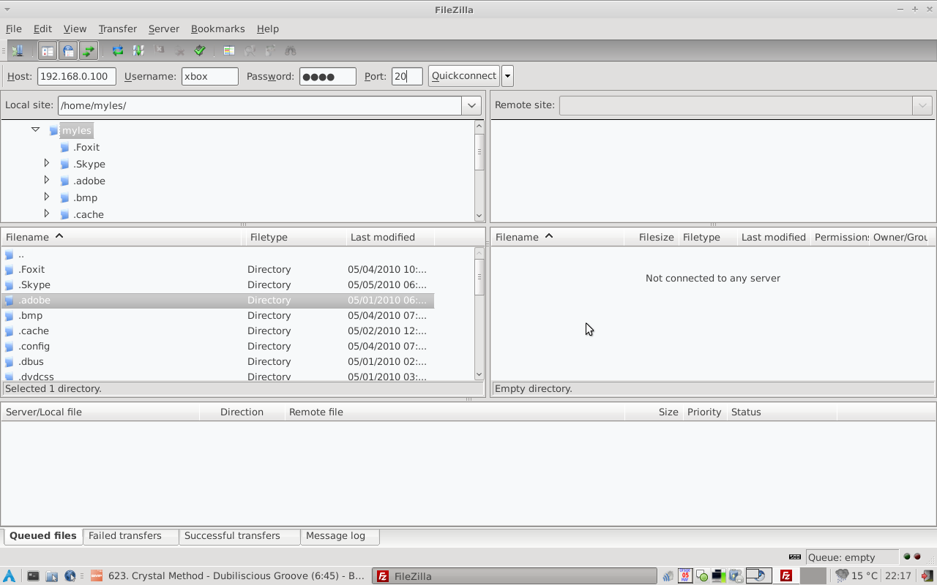Open the Remote site path dropdown
937x585 pixels.
coord(922,105)
